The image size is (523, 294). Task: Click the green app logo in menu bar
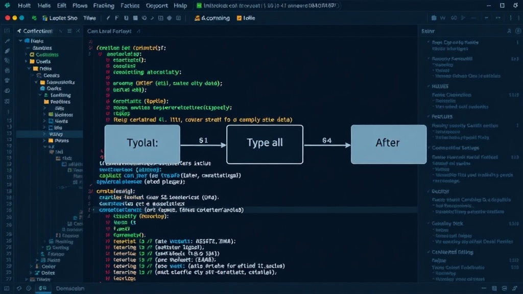(7, 5)
